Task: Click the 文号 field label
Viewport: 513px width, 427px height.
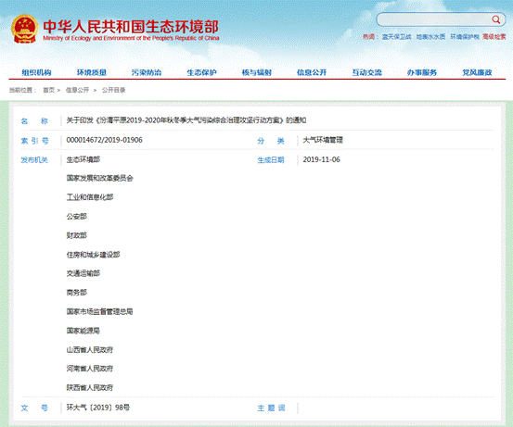Action: [34, 408]
